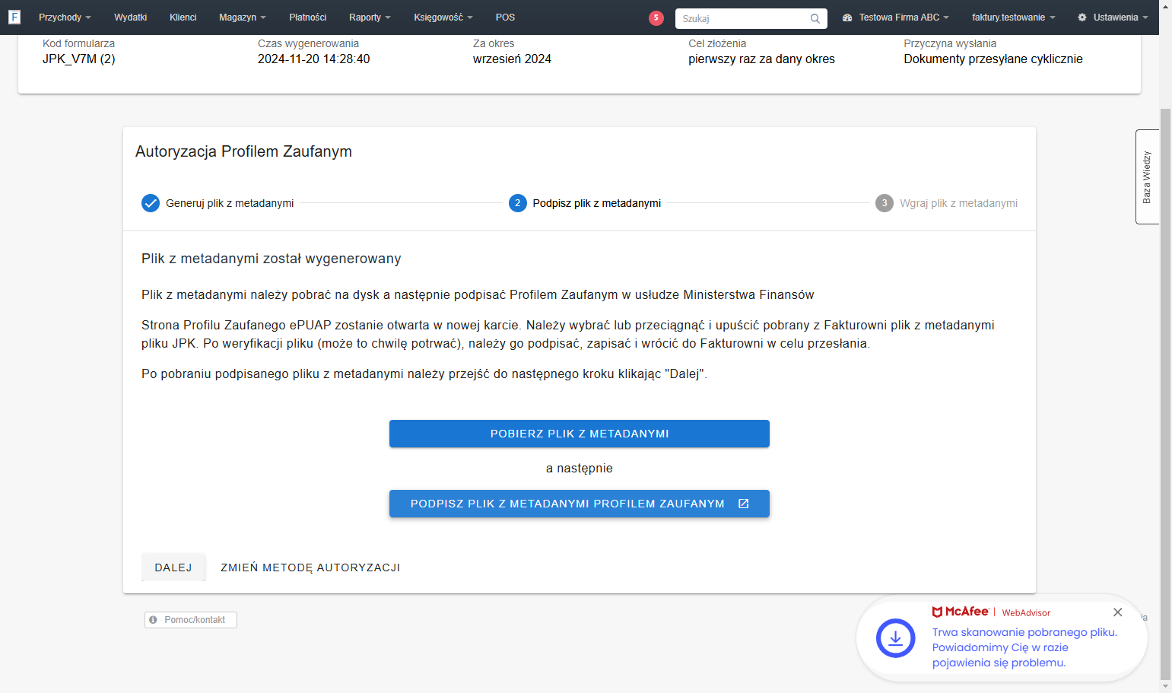1172x693 pixels.
Task: Click the external link icon on sign button
Action: [744, 504]
